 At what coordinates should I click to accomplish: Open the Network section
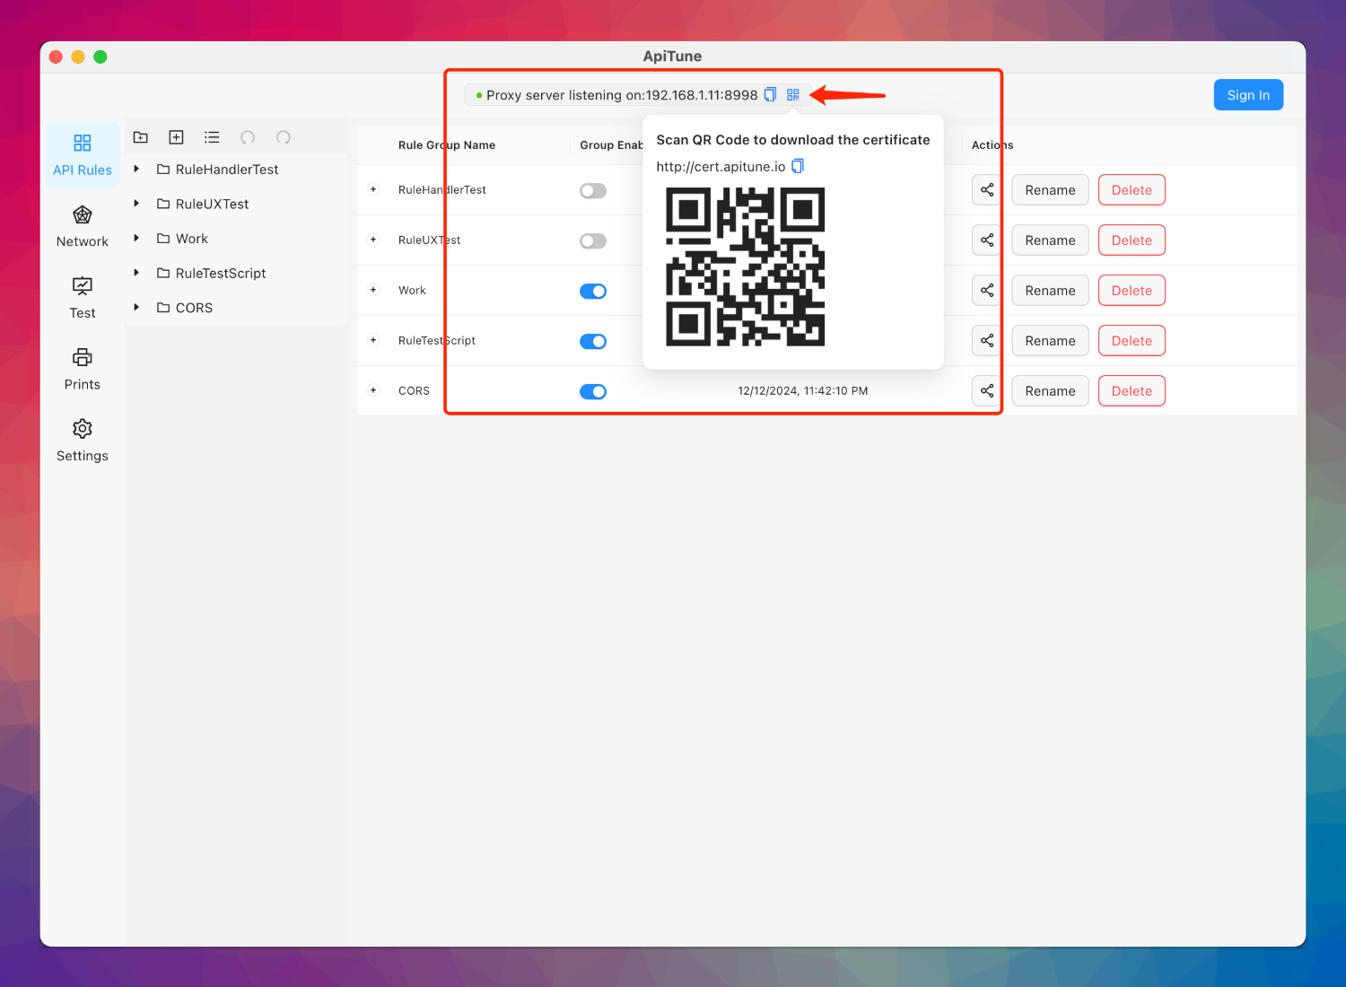point(83,226)
